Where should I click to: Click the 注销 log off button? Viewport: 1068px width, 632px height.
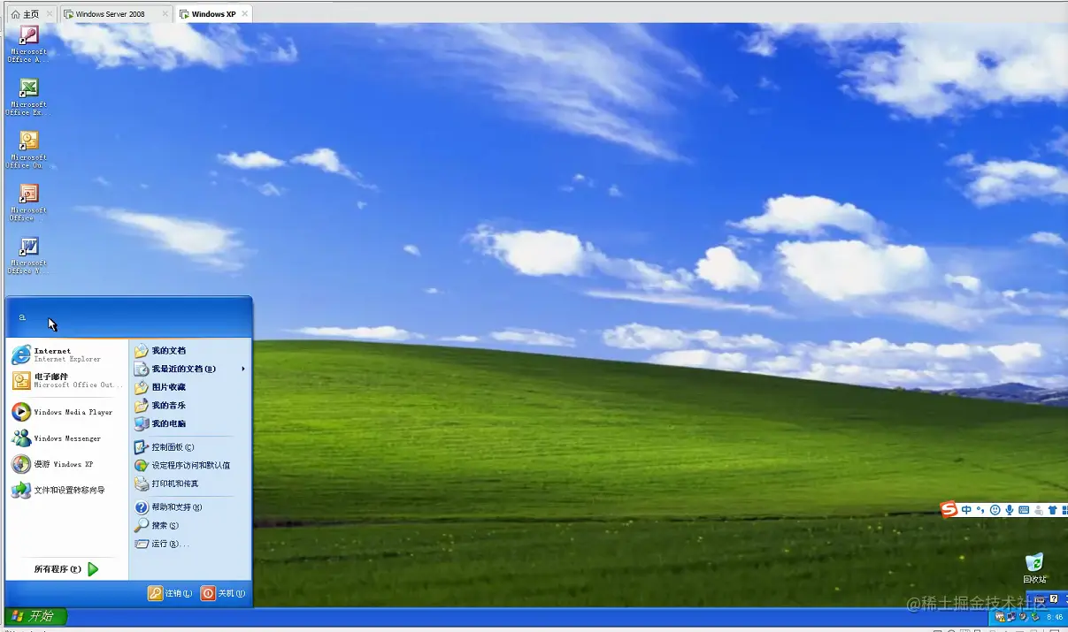171,593
